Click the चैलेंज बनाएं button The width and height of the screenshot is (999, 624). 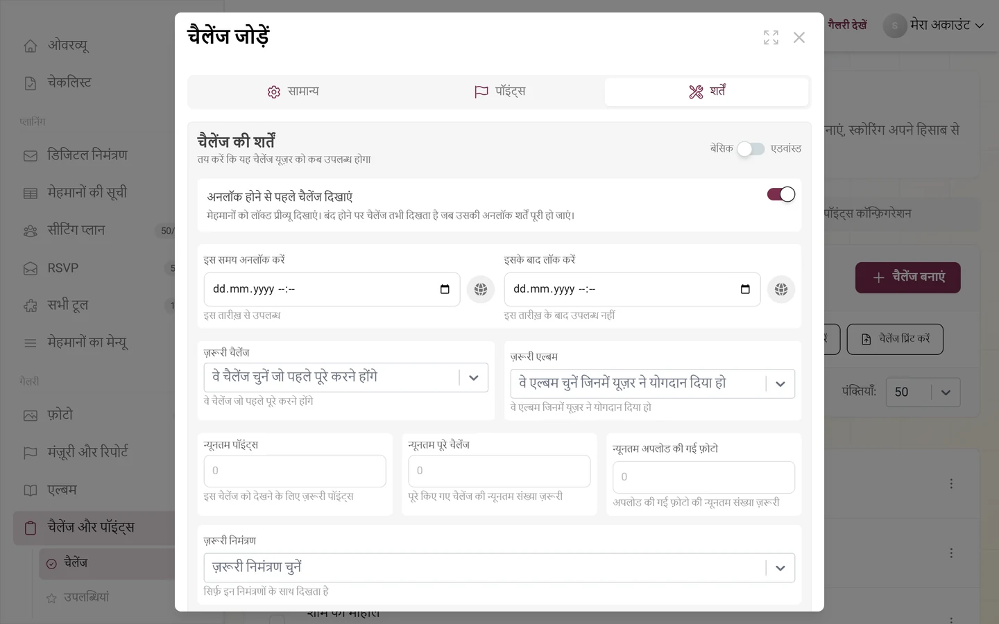(907, 277)
